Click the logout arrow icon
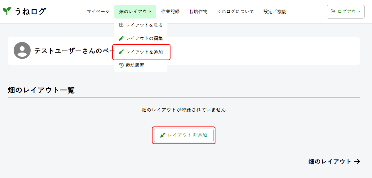 pos(333,11)
